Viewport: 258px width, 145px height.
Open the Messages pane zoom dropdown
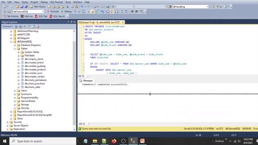[89, 124]
